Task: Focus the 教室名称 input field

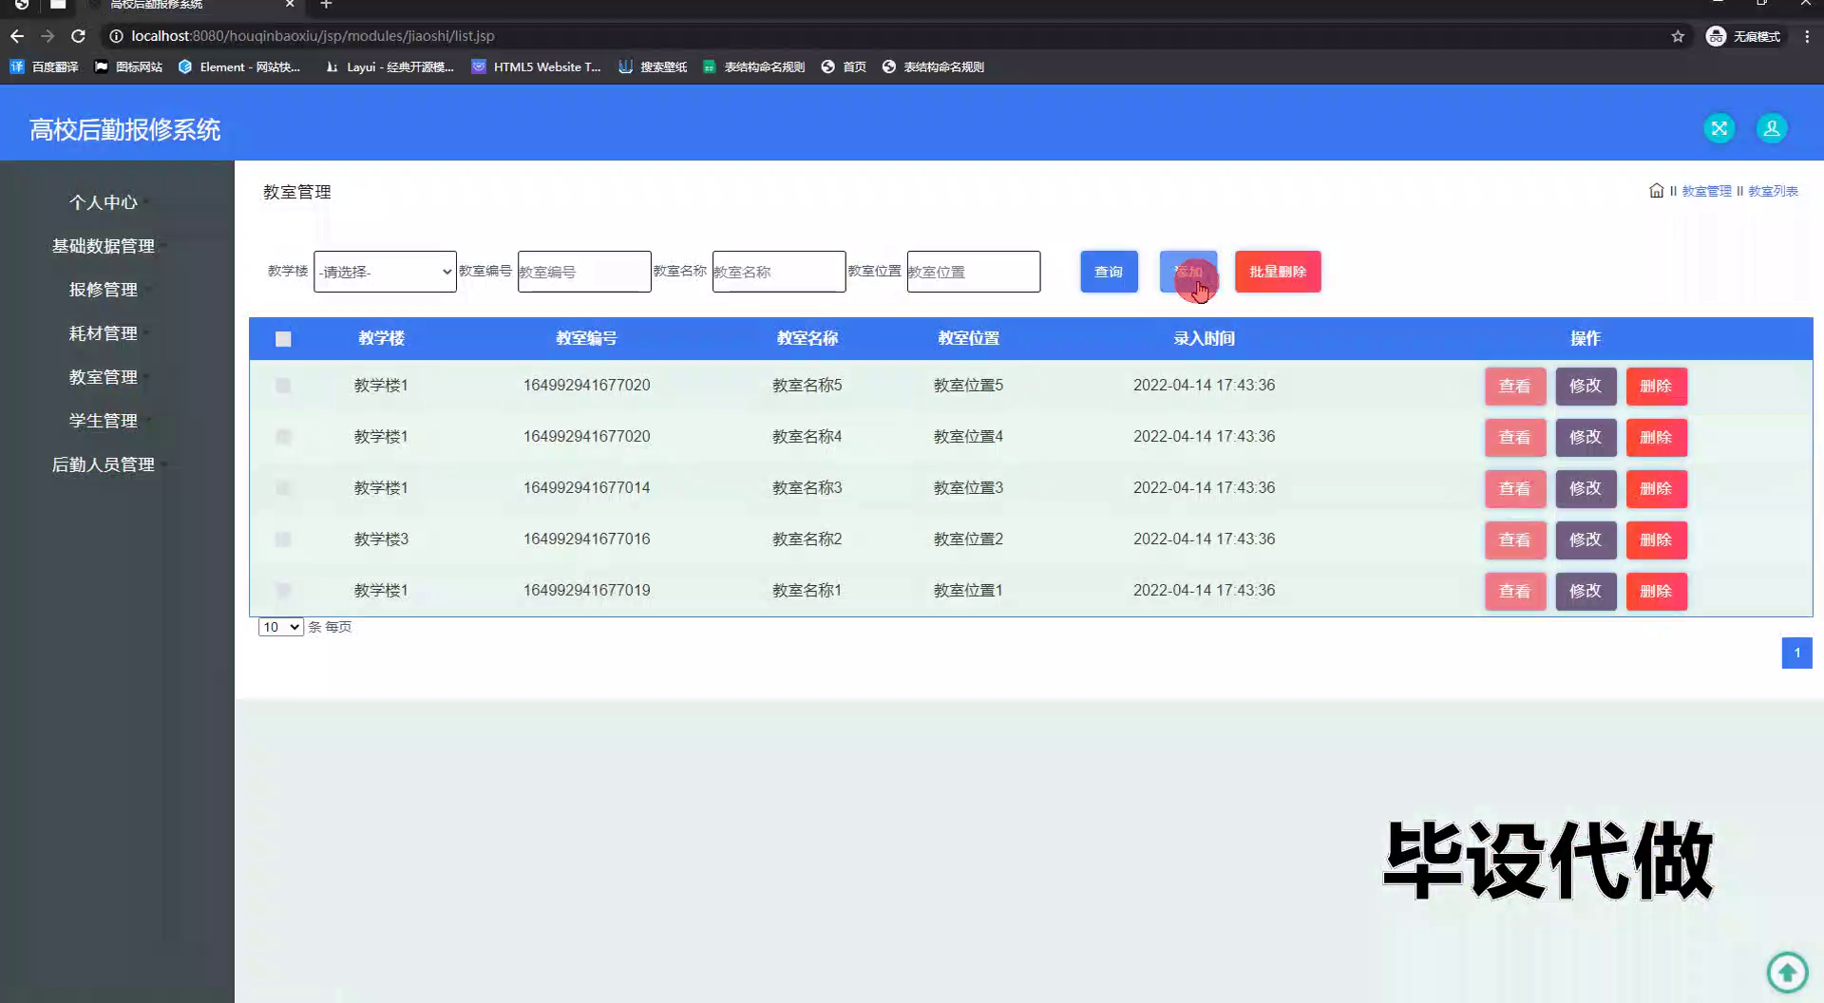Action: 779,272
